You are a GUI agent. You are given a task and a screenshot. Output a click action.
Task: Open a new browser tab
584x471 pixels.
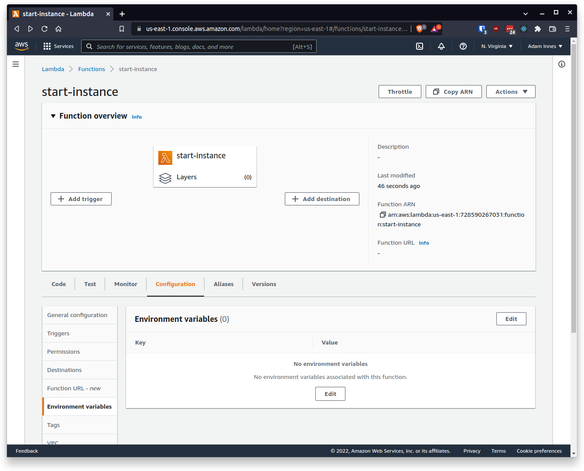[x=122, y=14]
